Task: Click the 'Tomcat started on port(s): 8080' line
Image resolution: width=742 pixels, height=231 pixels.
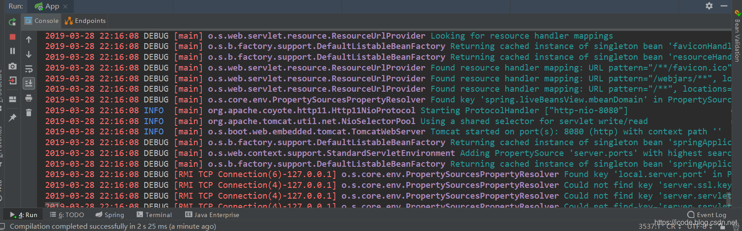Action: (x=383, y=132)
